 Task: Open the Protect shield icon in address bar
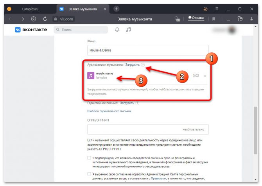(177, 19)
